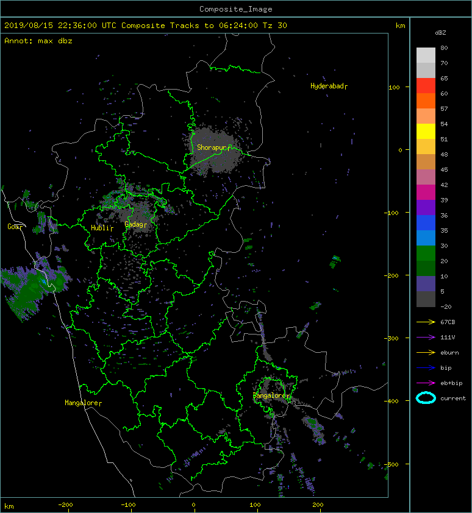Click the 'eb+bip' legend label
The image size is (472, 513).
(451, 383)
